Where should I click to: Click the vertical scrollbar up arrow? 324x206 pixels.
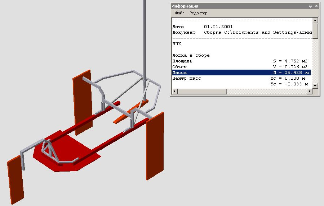coord(315,21)
